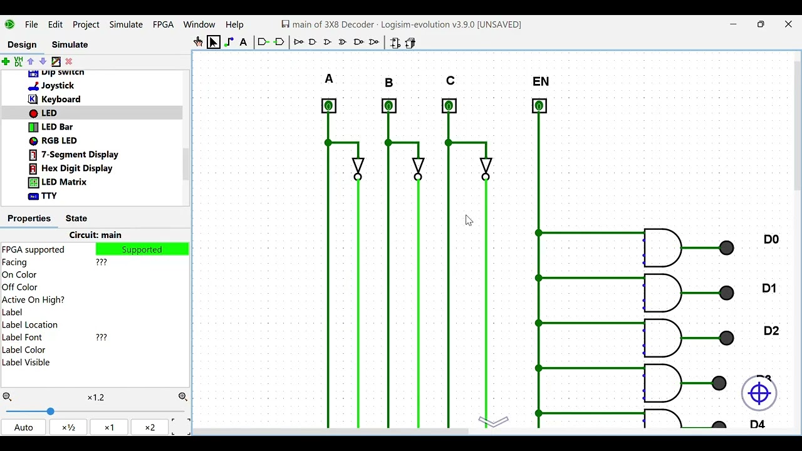Image resolution: width=802 pixels, height=451 pixels.
Task: Open the File menu
Action: (x=31, y=24)
